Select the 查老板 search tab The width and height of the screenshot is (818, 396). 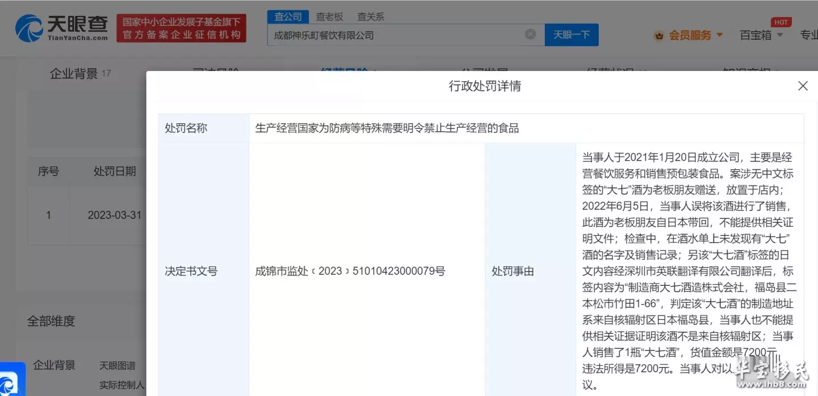point(329,17)
